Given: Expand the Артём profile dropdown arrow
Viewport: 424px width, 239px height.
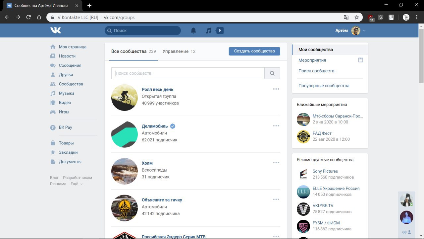Looking at the screenshot, I should tap(364, 31).
